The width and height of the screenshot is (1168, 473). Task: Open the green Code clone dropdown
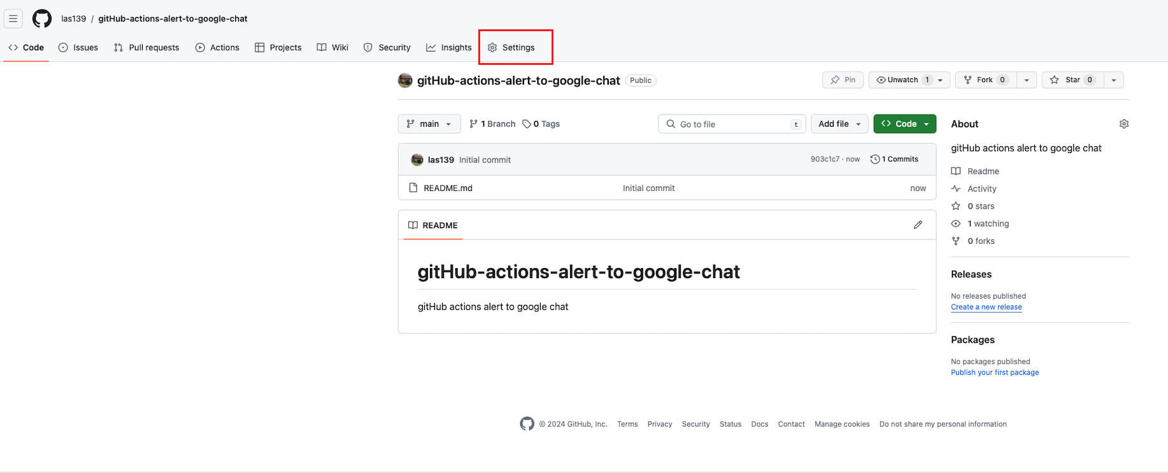pyautogui.click(x=905, y=124)
